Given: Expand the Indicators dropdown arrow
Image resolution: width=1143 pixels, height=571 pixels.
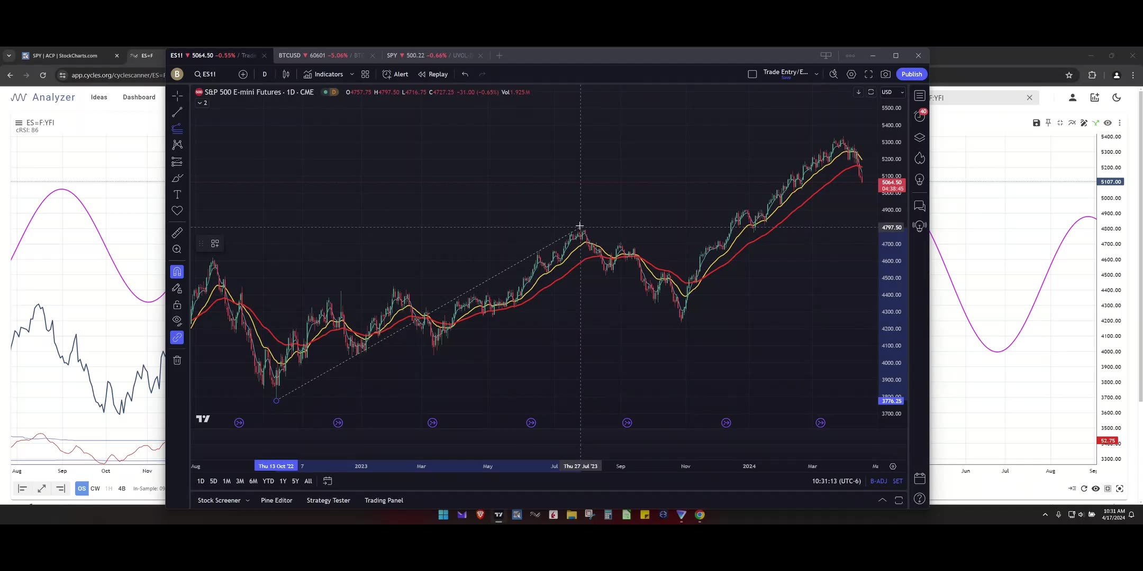Looking at the screenshot, I should (x=352, y=74).
